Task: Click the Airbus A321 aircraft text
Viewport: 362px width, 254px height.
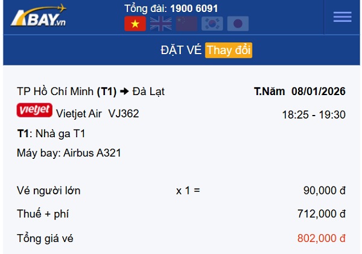Action: click(x=92, y=153)
